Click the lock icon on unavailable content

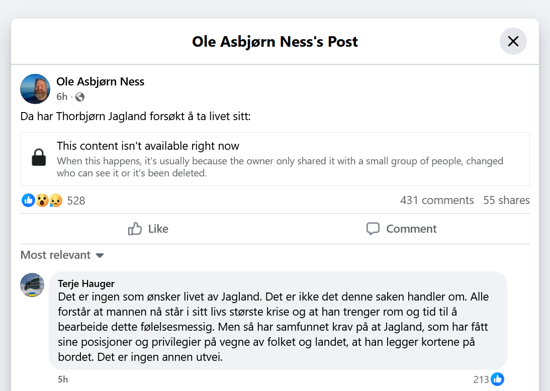pos(39,159)
